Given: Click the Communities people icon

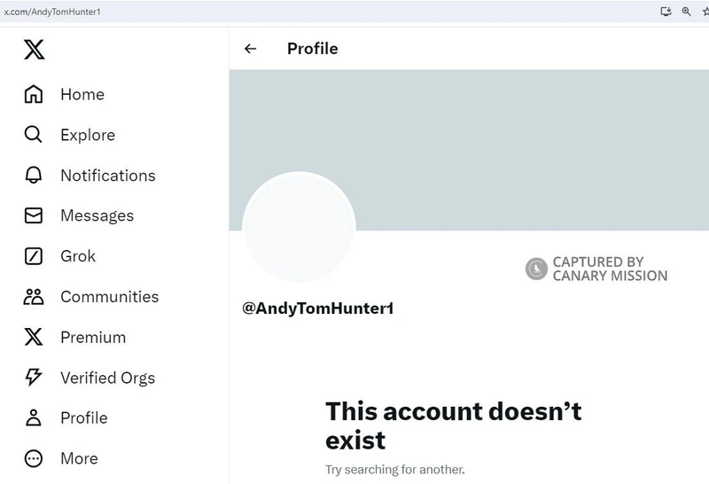Looking at the screenshot, I should pos(34,297).
